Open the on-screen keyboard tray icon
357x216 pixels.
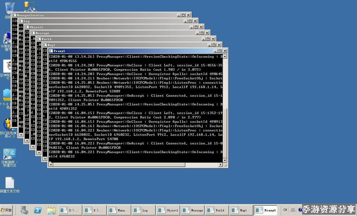pos(293,210)
